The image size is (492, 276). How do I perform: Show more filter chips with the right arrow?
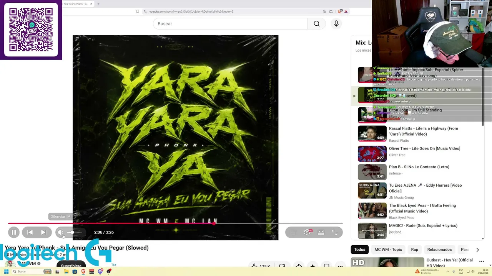click(x=477, y=250)
